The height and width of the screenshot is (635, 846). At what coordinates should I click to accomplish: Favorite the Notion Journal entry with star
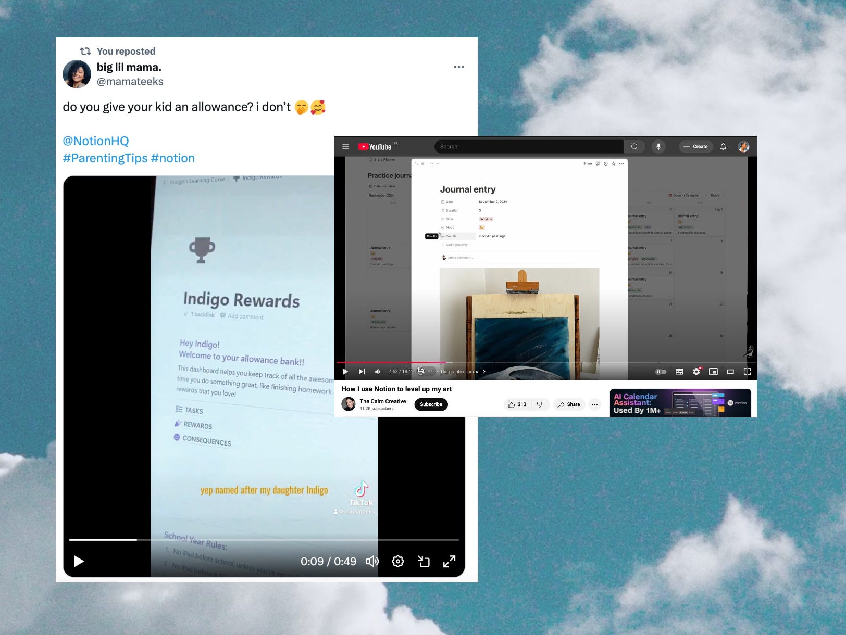tap(614, 163)
